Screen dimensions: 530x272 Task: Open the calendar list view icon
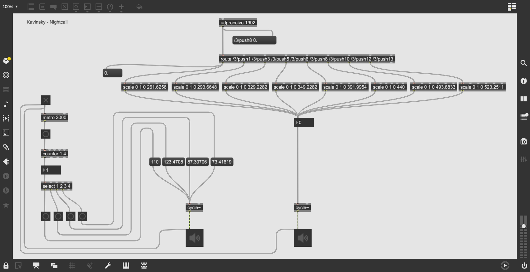click(x=512, y=7)
